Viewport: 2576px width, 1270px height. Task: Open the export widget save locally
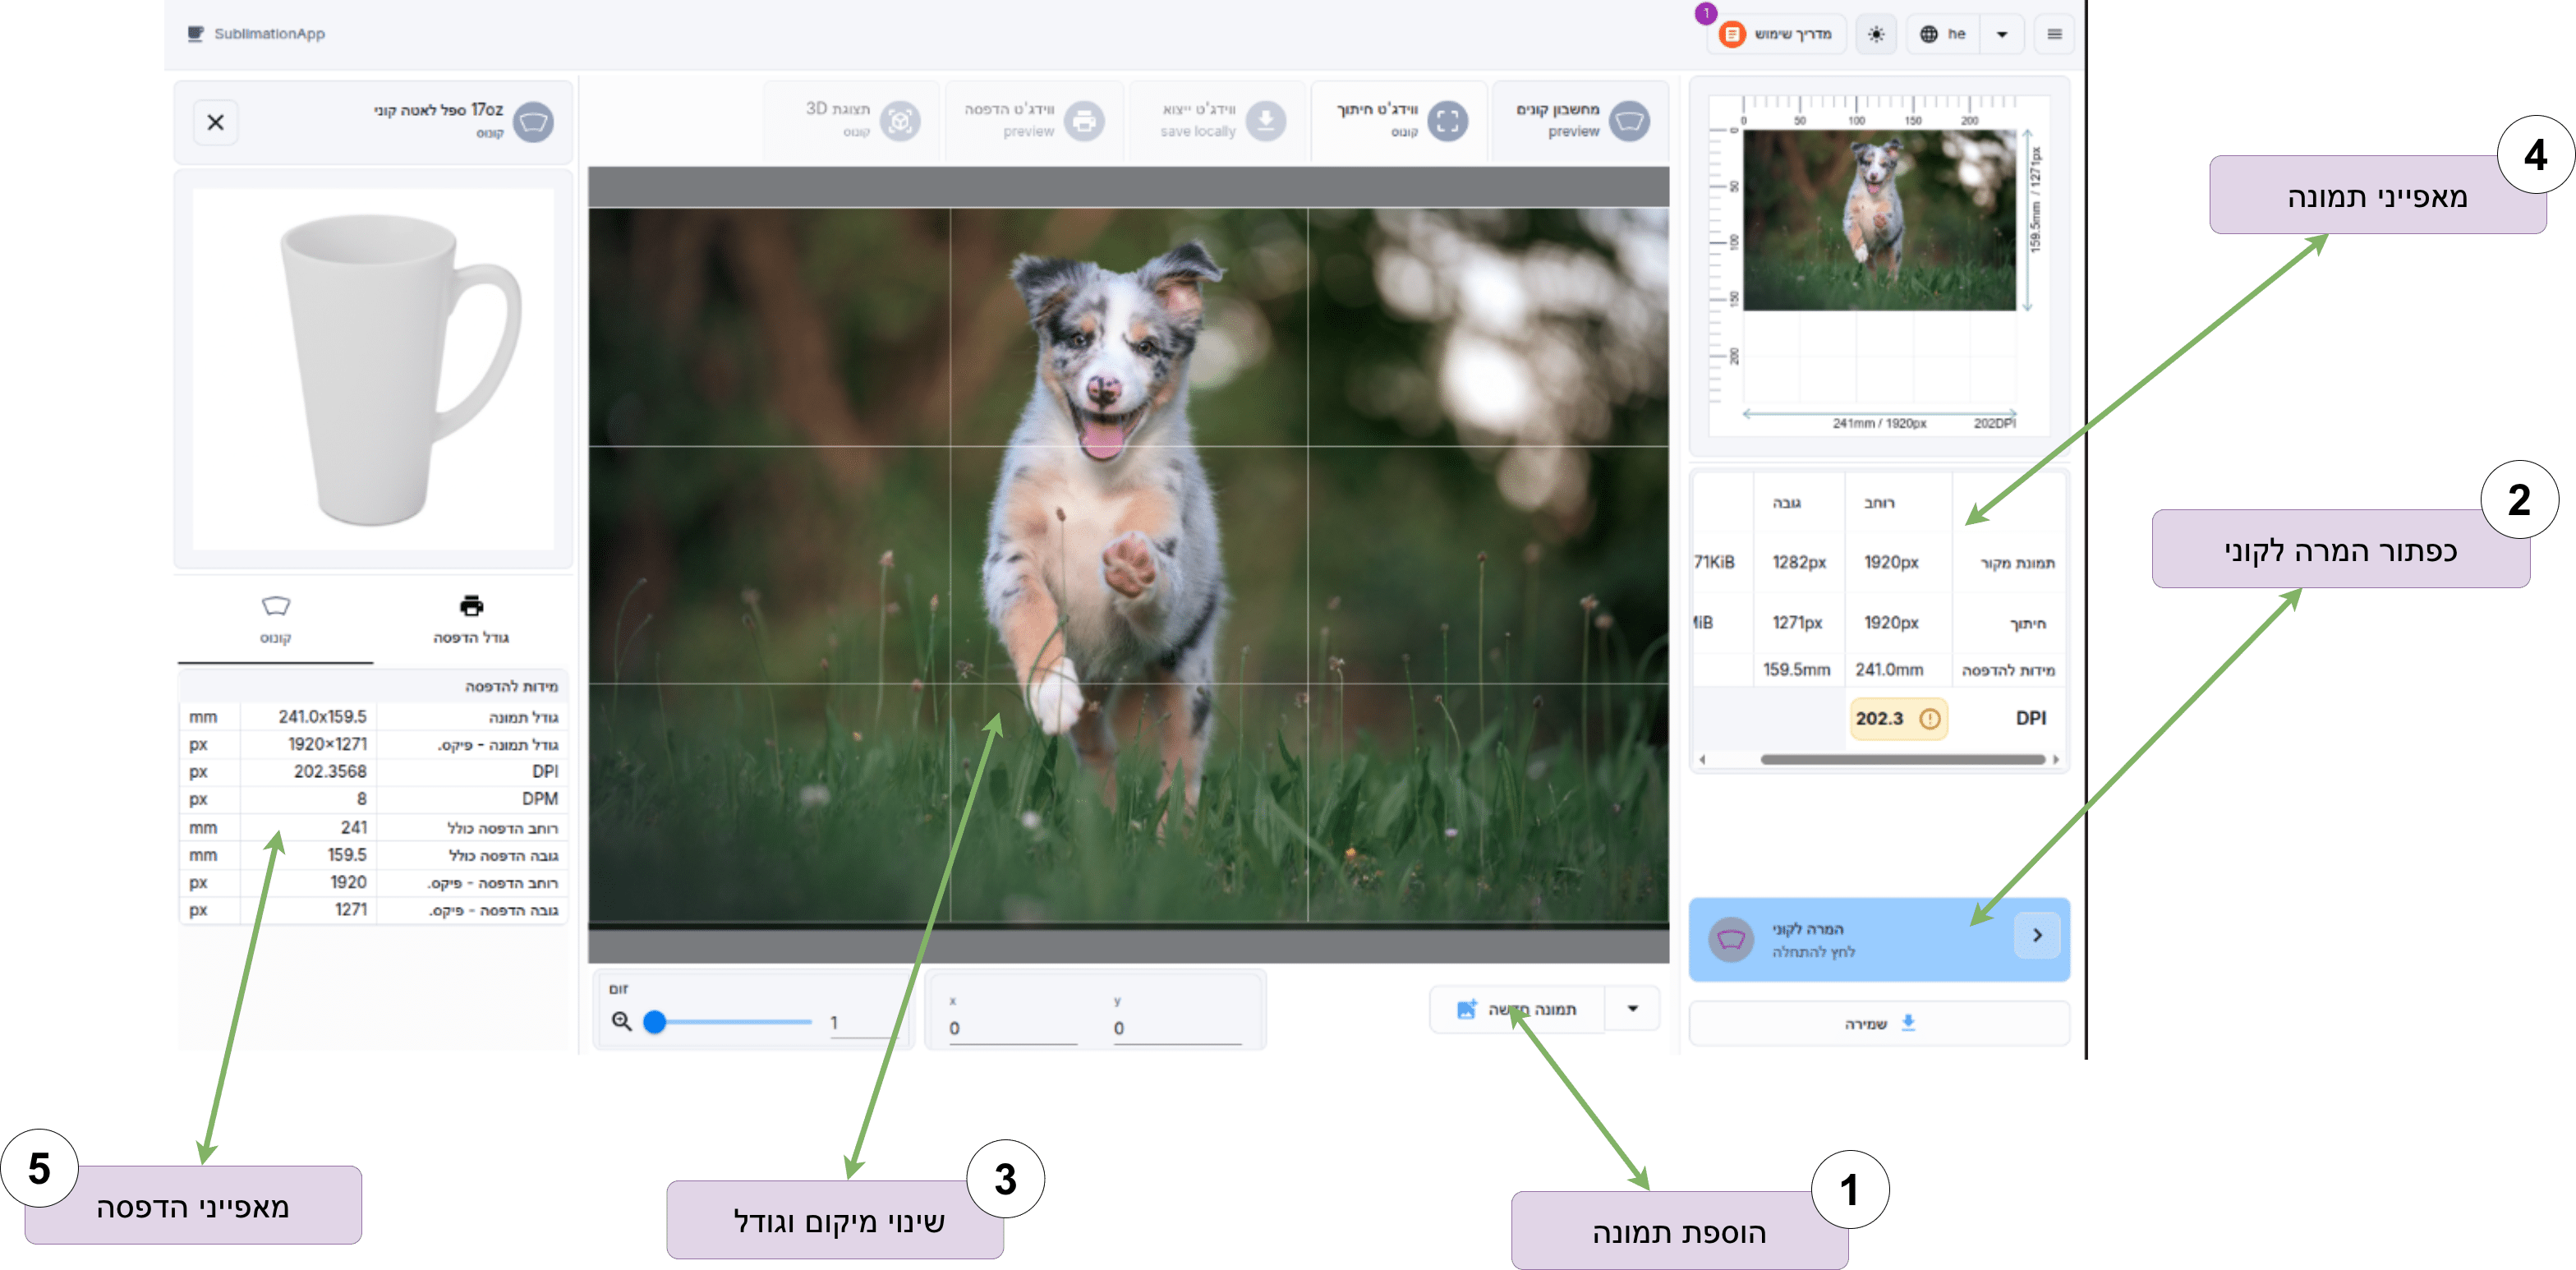point(1217,120)
